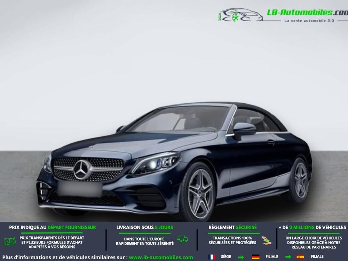Click the "RÈGLEMENT SÉCURISÉ" heading
Image resolution: width=348 pixels, height=261 pixels.
point(232,228)
